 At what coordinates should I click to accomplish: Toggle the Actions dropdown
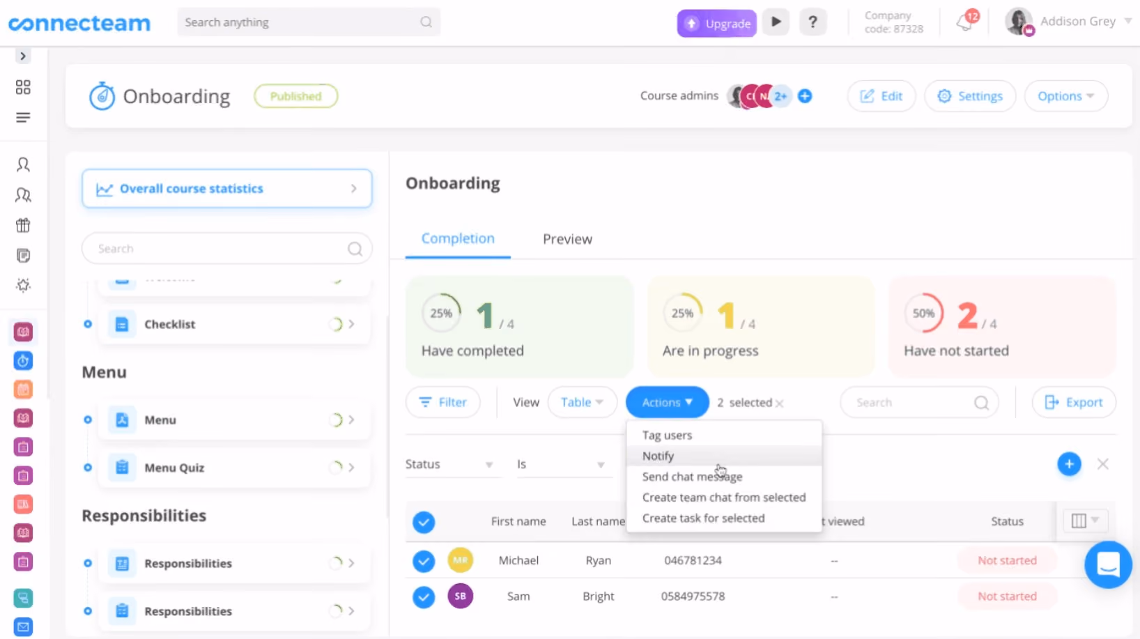[667, 402]
